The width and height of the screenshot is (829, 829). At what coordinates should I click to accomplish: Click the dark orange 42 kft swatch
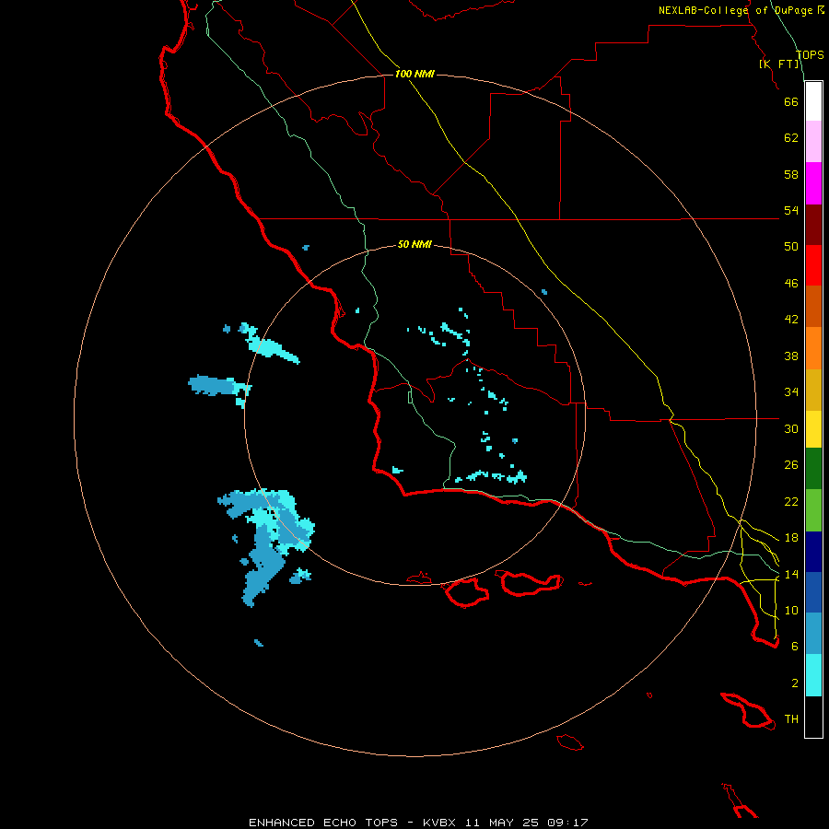point(813,306)
